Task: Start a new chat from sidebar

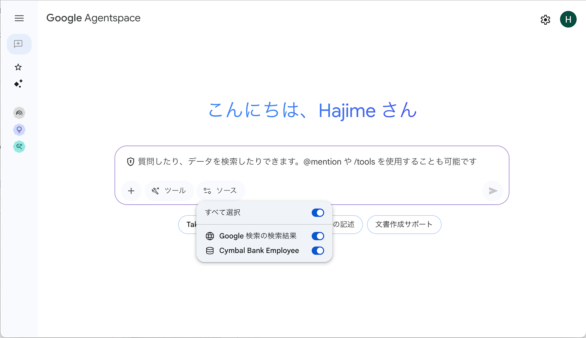Action: [x=19, y=44]
